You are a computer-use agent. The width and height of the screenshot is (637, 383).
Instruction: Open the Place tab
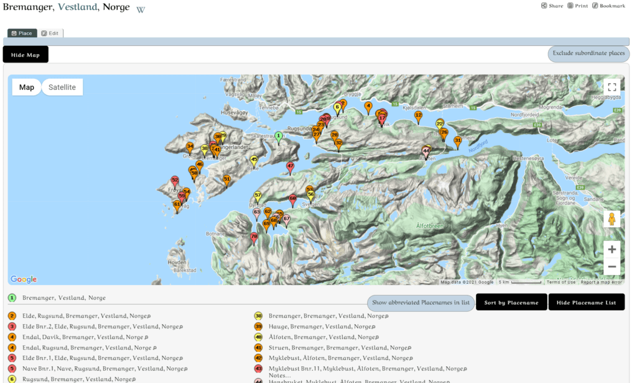click(22, 33)
